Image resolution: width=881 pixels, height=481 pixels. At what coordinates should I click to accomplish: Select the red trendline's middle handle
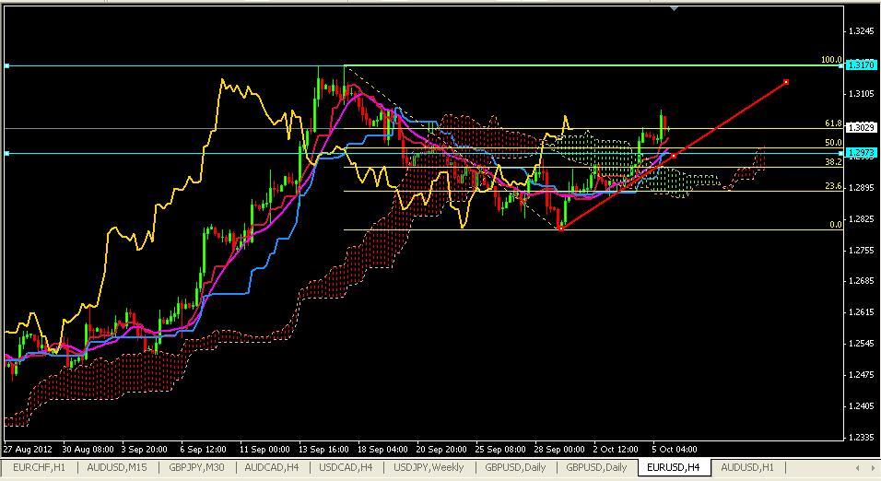pyautogui.click(x=673, y=156)
